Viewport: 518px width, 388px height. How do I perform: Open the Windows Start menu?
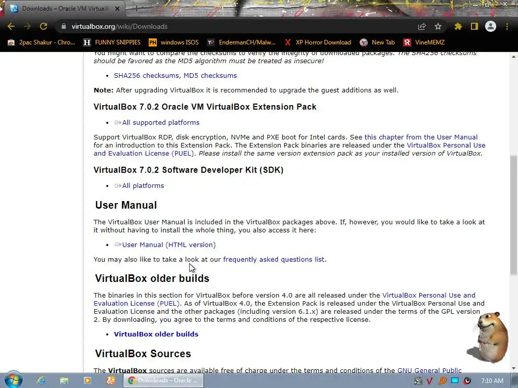point(13,380)
